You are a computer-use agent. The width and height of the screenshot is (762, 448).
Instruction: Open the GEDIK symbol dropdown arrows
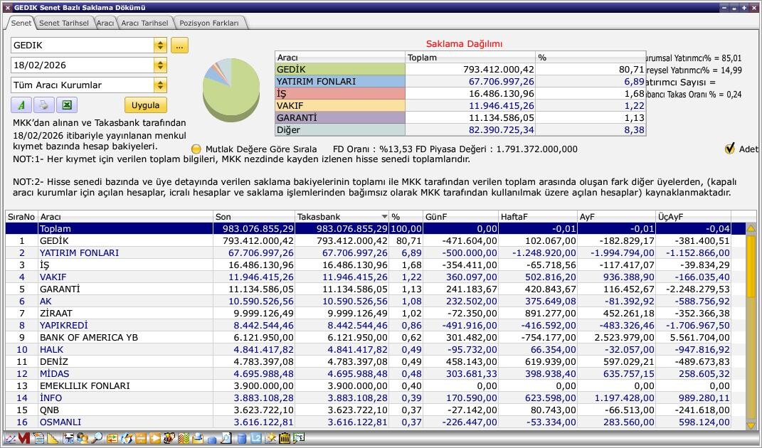pyautogui.click(x=160, y=46)
